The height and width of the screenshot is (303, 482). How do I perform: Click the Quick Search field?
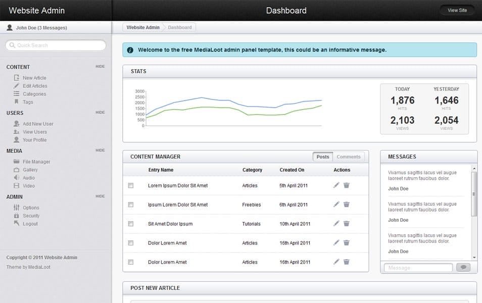[55, 45]
